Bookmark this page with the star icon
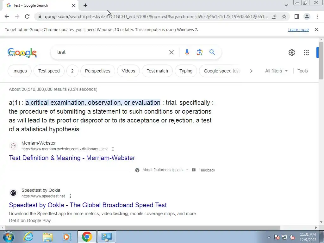 (x=284, y=16)
